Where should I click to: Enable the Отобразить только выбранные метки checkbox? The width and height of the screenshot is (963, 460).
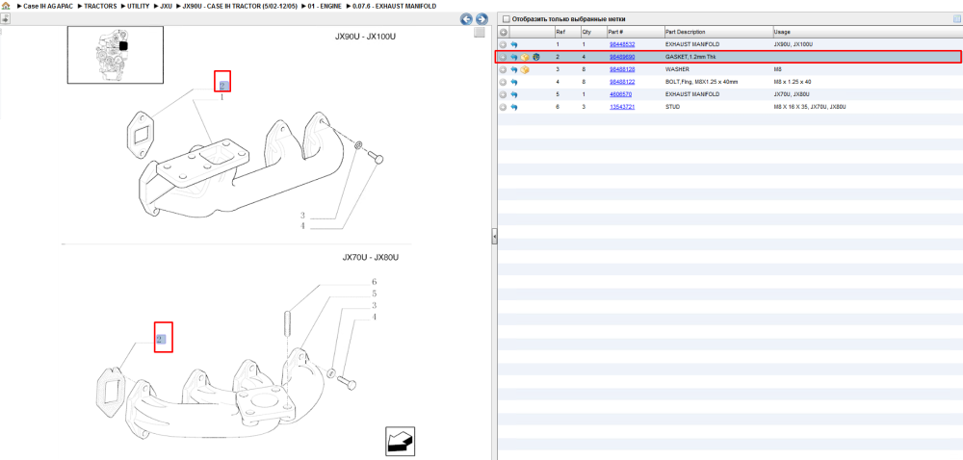(x=507, y=19)
